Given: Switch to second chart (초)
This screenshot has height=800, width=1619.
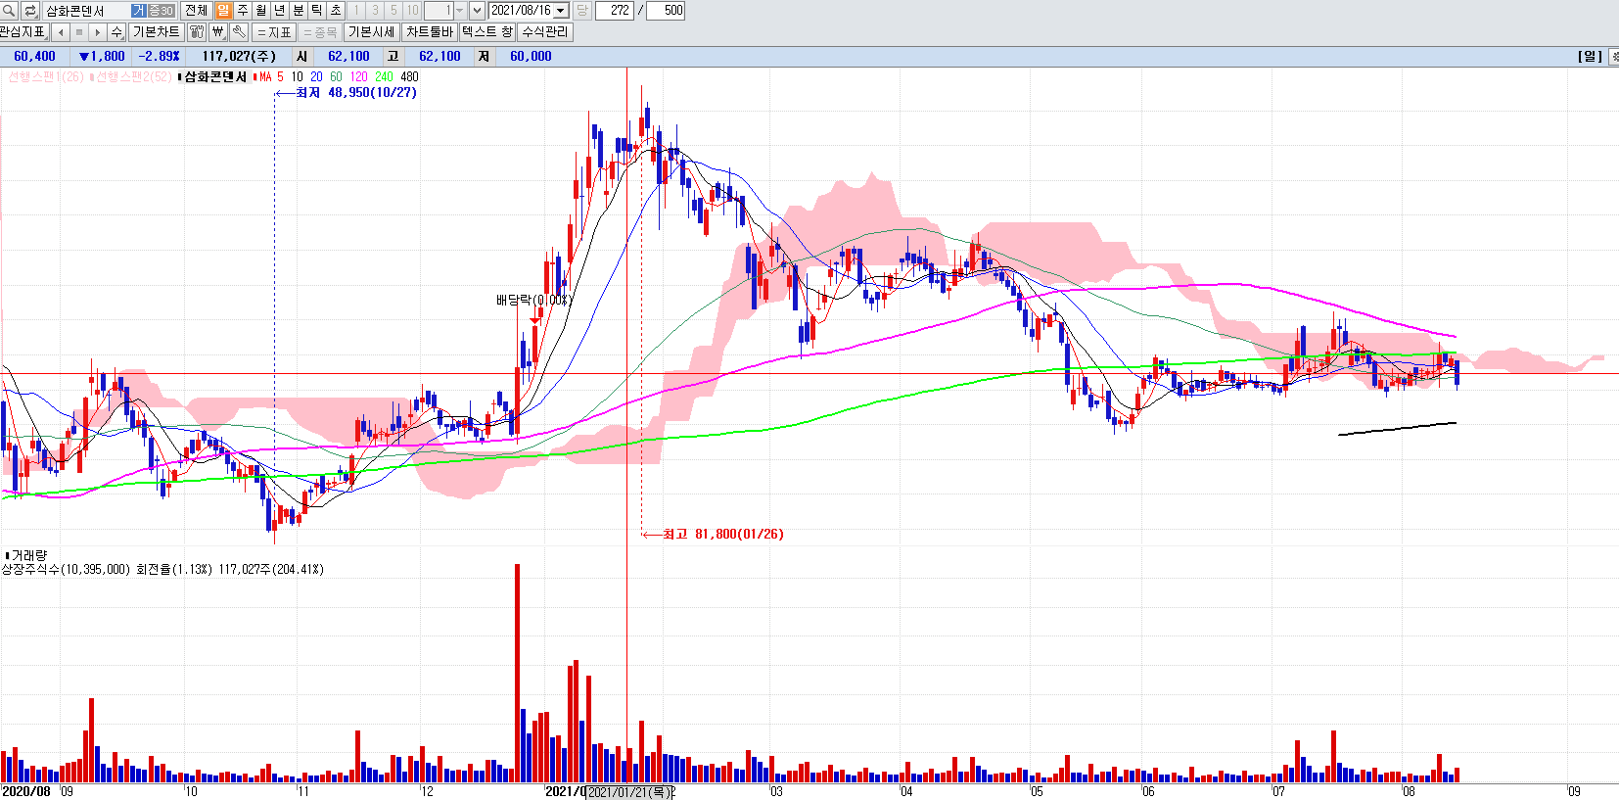Looking at the screenshot, I should pyautogui.click(x=335, y=11).
